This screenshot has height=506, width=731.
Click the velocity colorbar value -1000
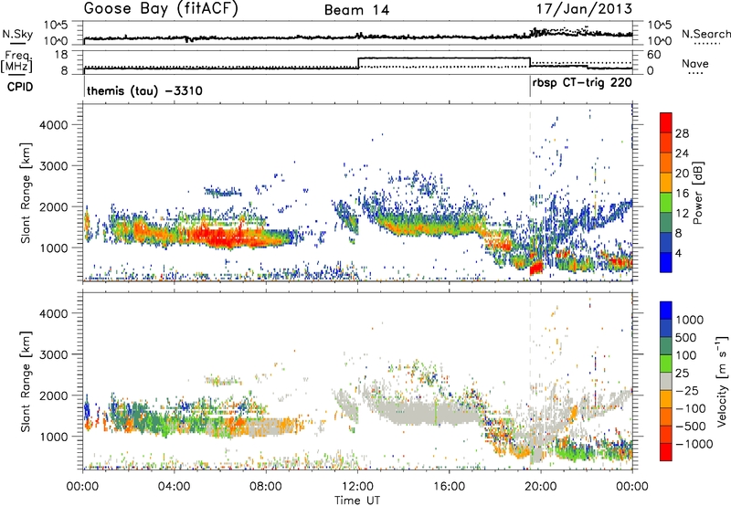coord(694,444)
